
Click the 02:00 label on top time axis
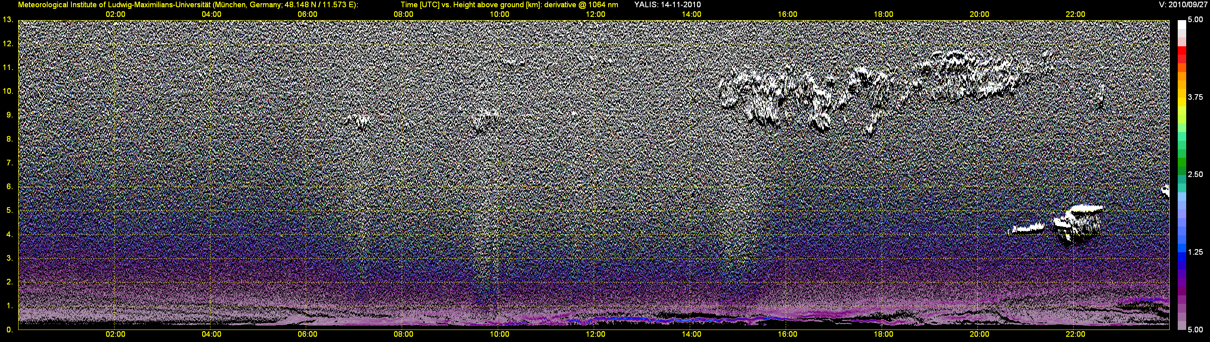coord(115,14)
